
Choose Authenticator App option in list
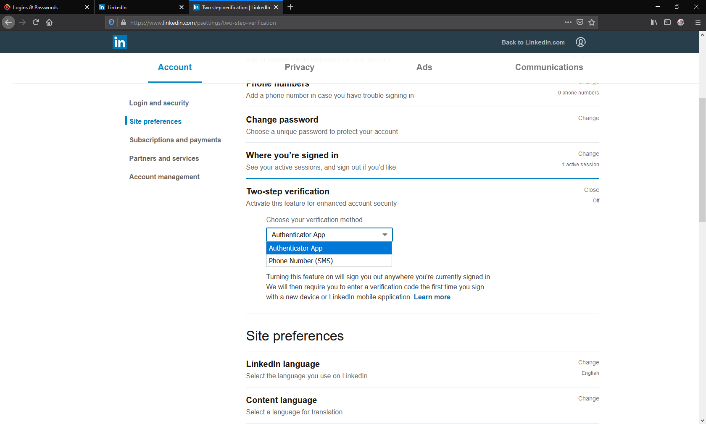(329, 248)
